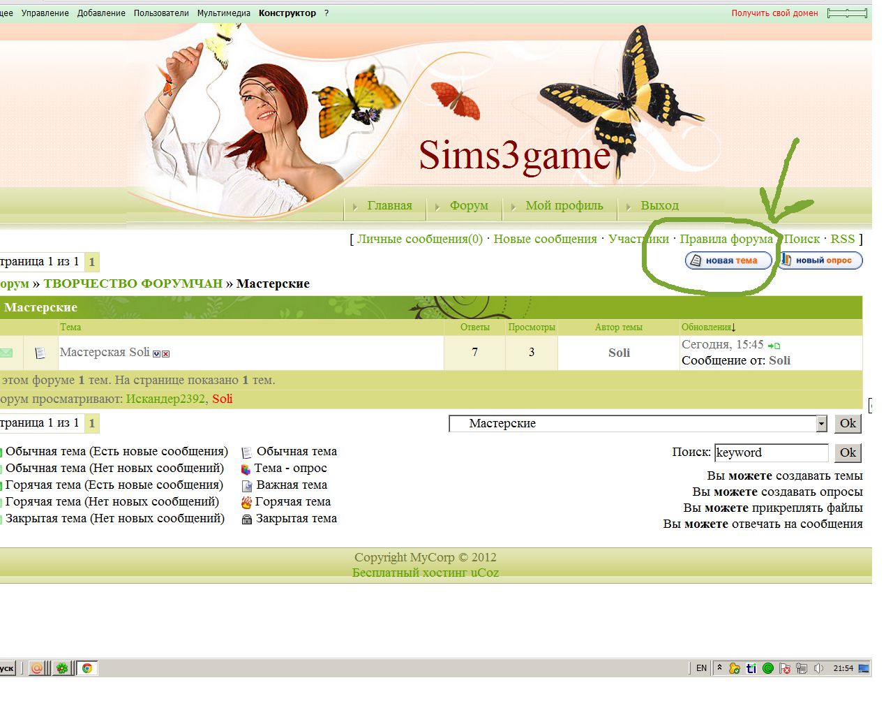
Task: Open the Правила форума link
Action: (726, 239)
